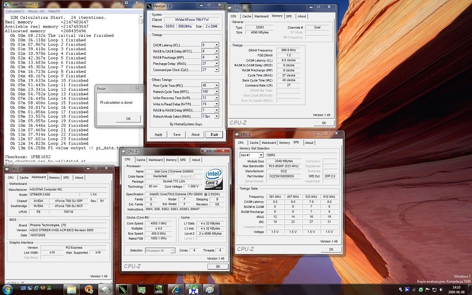Screen dimensions: 472x295
Task: Switch to Mainboard tab in CPU-Z Memory window
Action: 261,16
